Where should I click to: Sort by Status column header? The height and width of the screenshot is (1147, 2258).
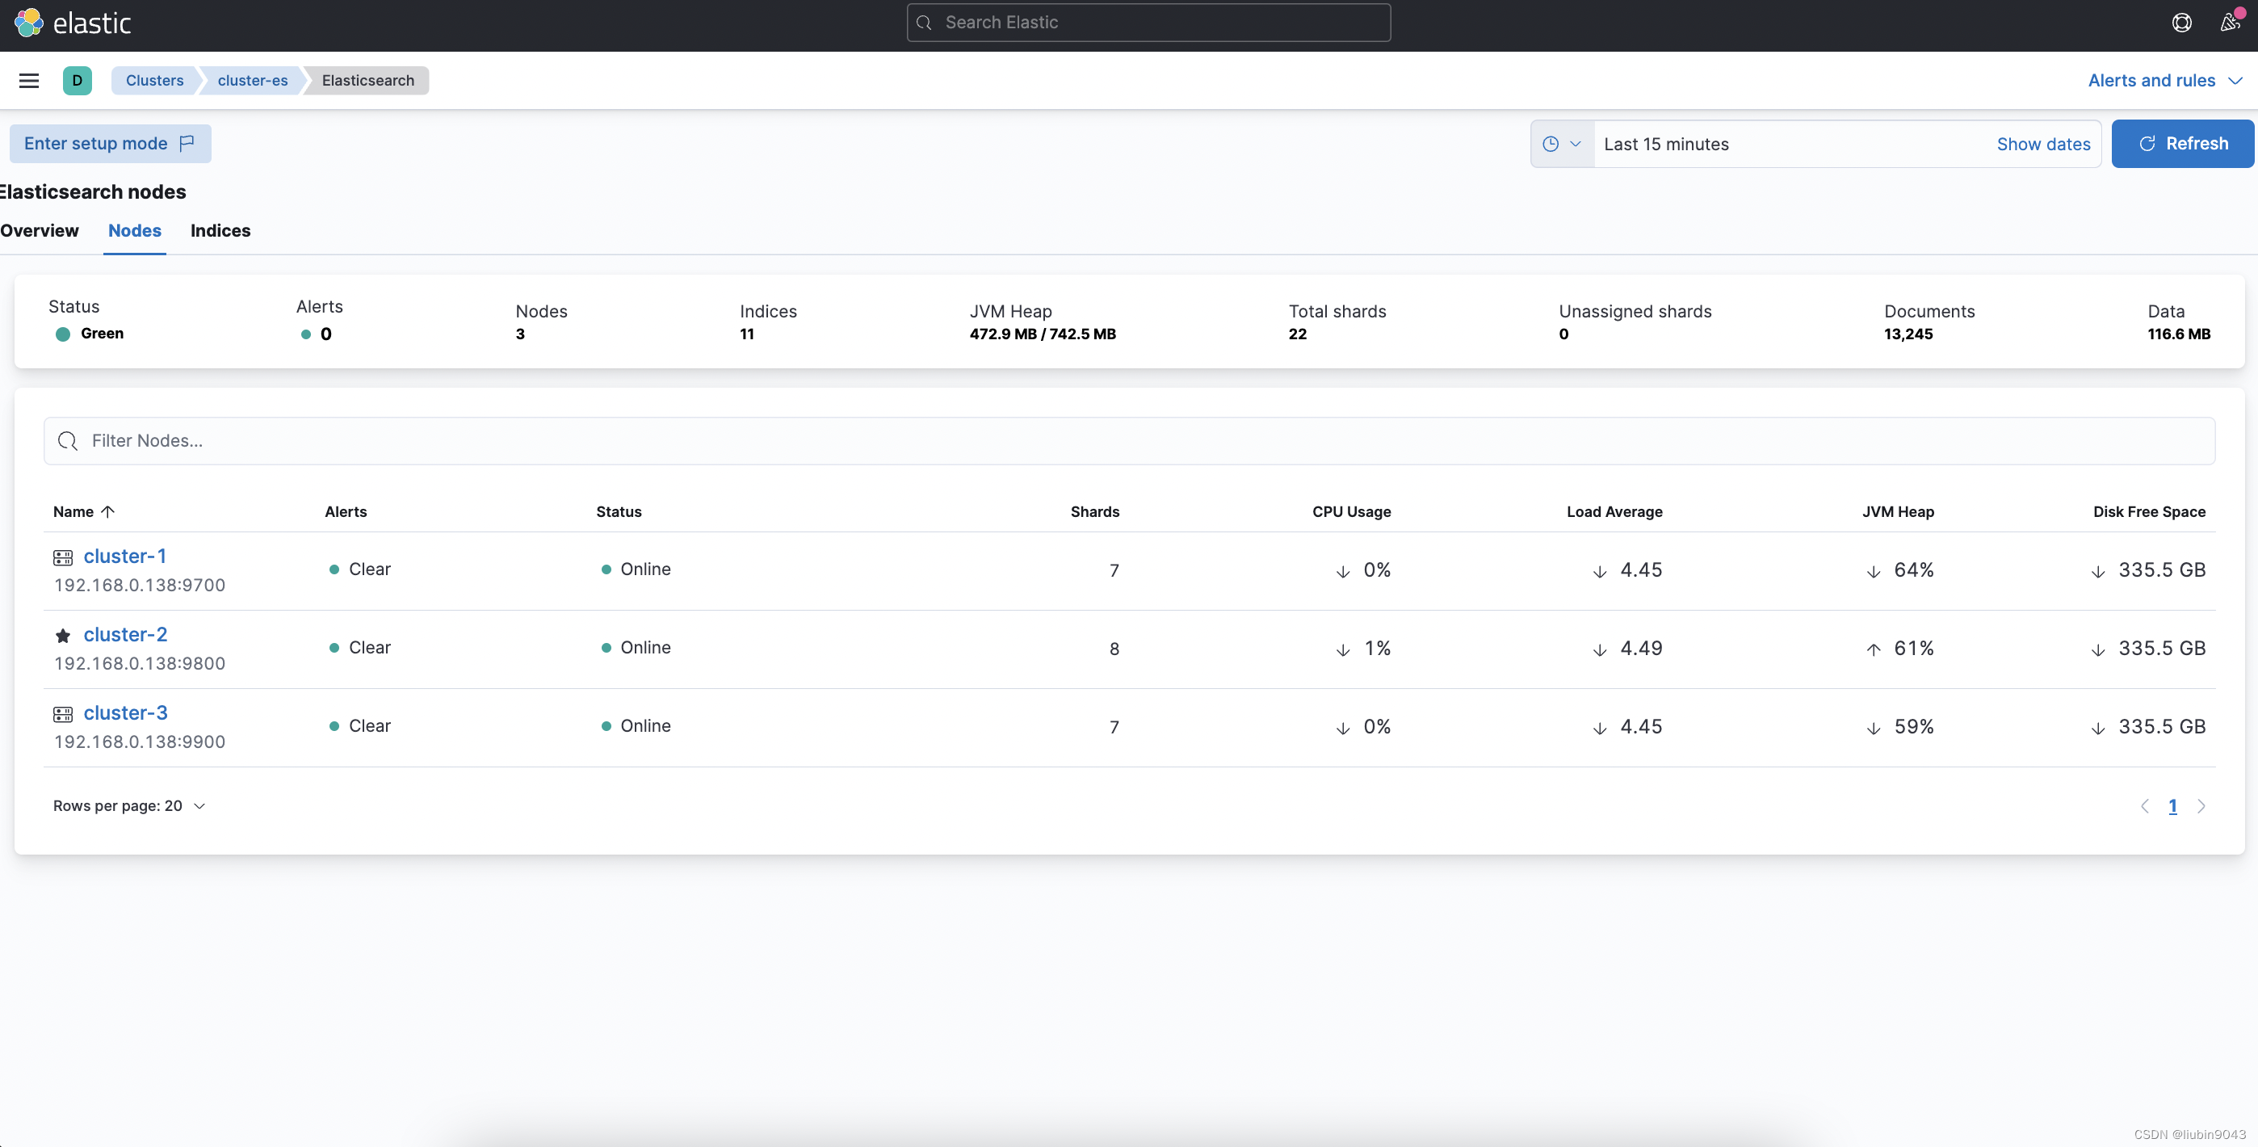[x=619, y=511]
